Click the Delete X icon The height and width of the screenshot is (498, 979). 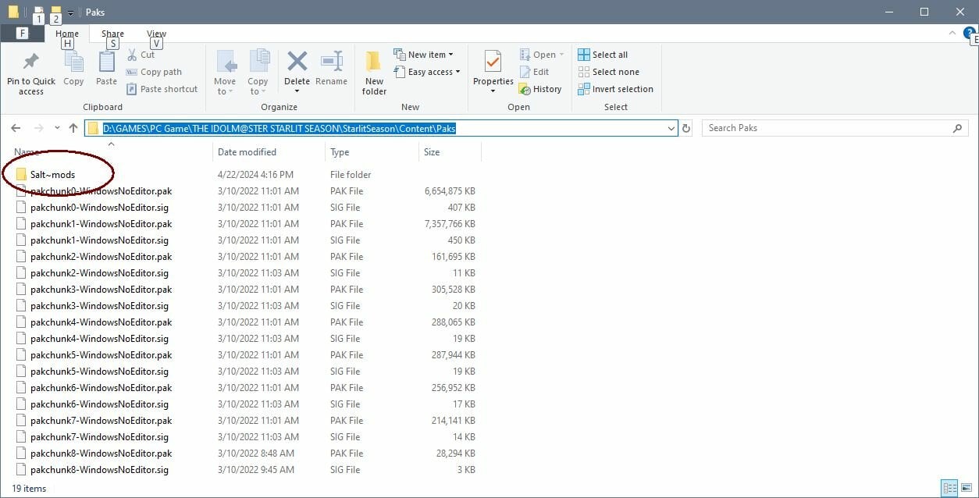tap(297, 62)
